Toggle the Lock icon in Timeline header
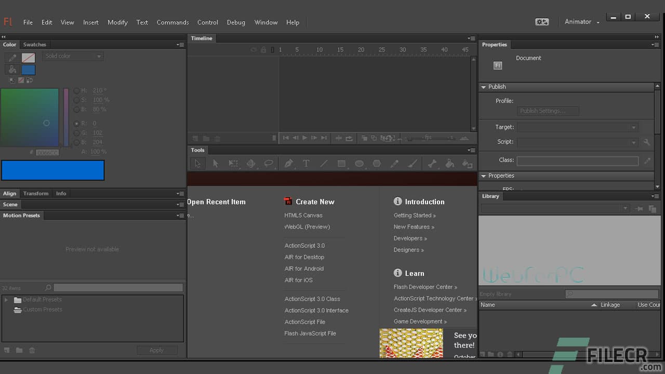Viewport: 665px width, 374px height. click(263, 49)
